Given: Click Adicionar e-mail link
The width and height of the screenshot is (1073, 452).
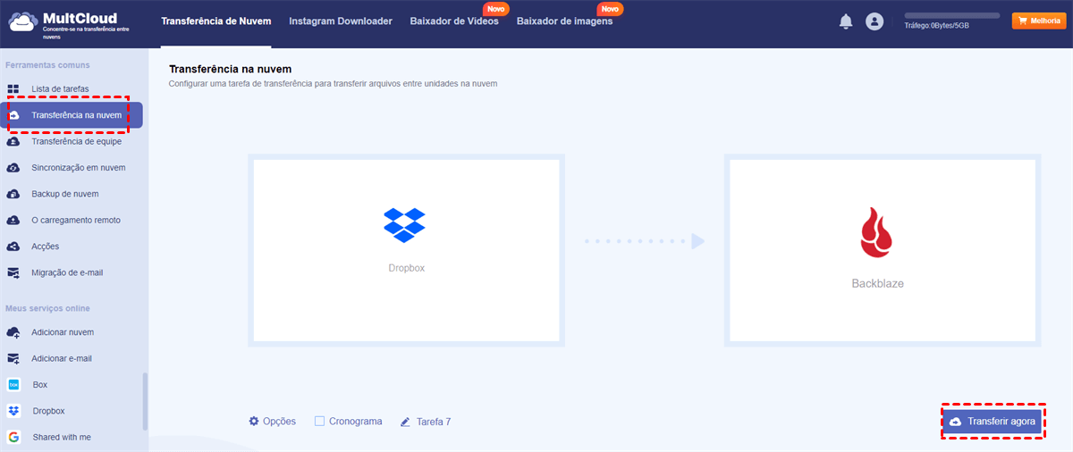Looking at the screenshot, I should click(62, 358).
